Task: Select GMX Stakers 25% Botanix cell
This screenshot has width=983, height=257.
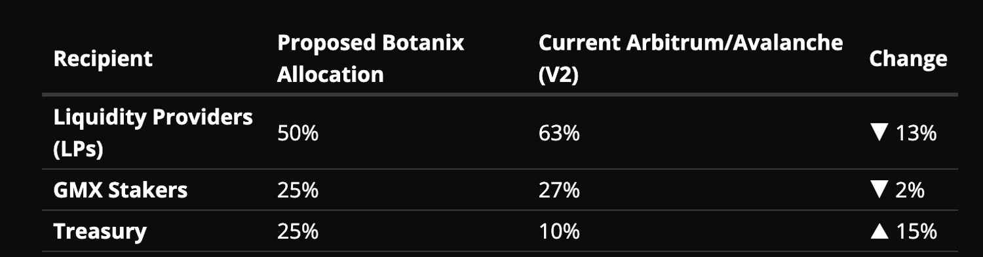Action: point(298,190)
